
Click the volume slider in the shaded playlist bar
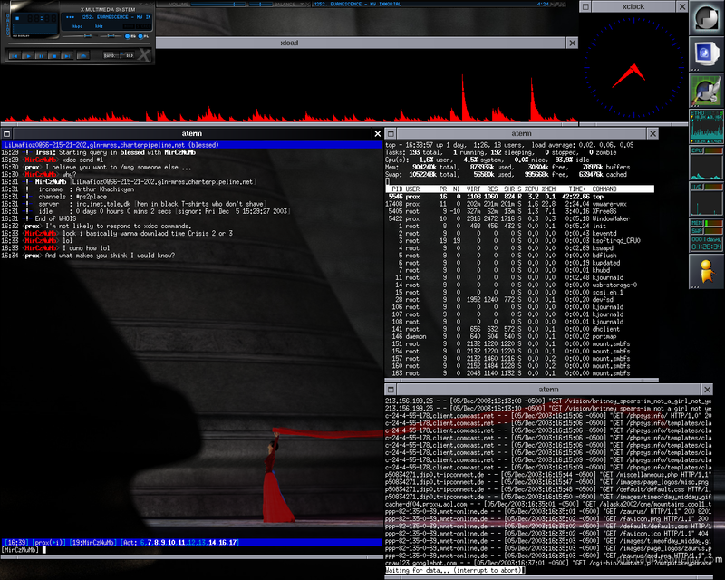pos(217,5)
